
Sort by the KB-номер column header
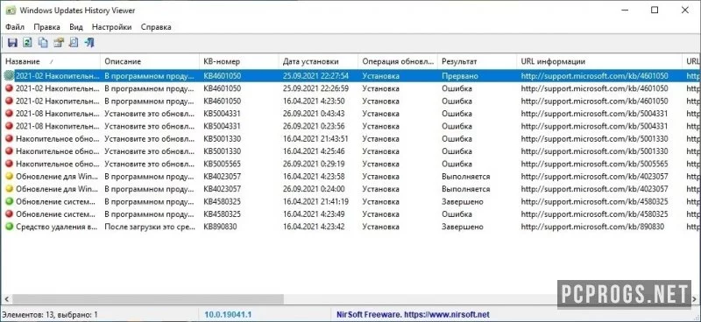(x=238, y=61)
